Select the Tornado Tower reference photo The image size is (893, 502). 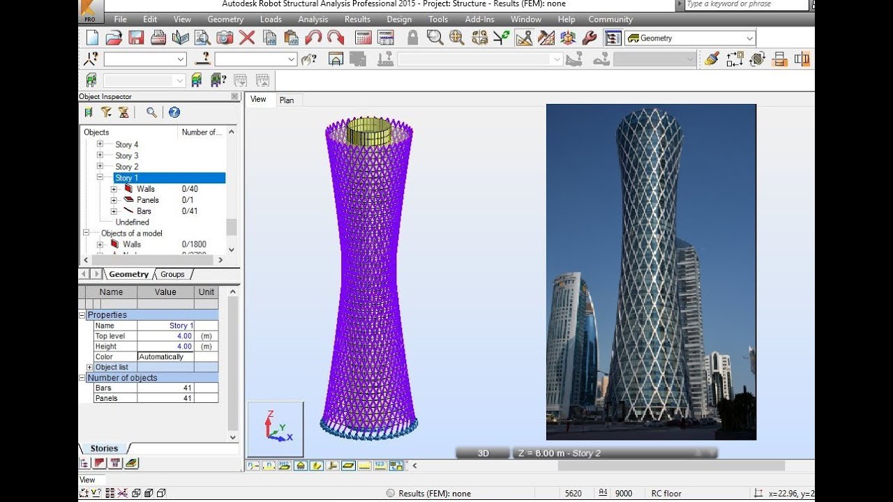point(651,272)
